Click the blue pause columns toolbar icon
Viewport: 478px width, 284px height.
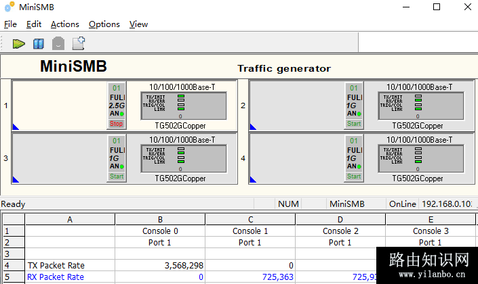click(39, 44)
